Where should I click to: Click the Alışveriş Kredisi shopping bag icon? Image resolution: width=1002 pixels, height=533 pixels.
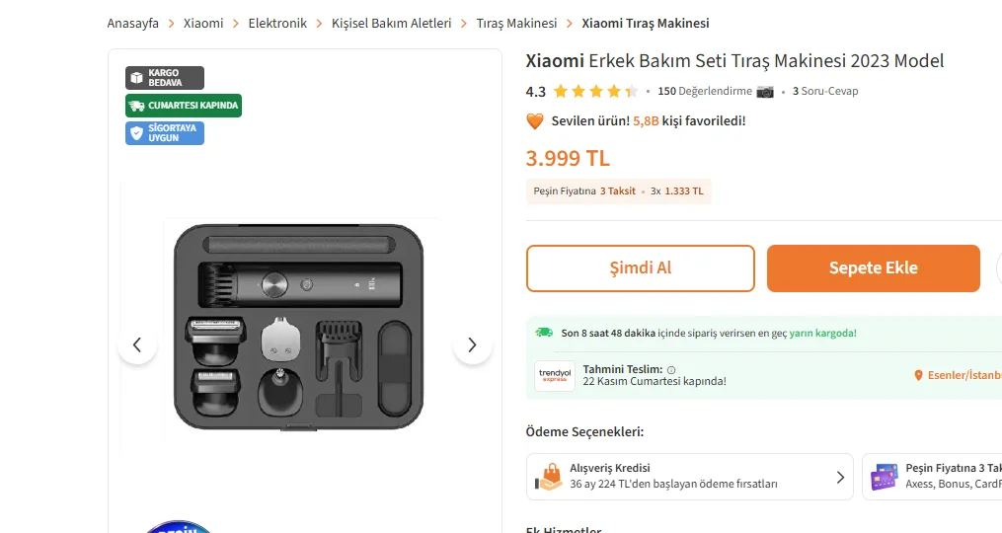[x=549, y=477]
